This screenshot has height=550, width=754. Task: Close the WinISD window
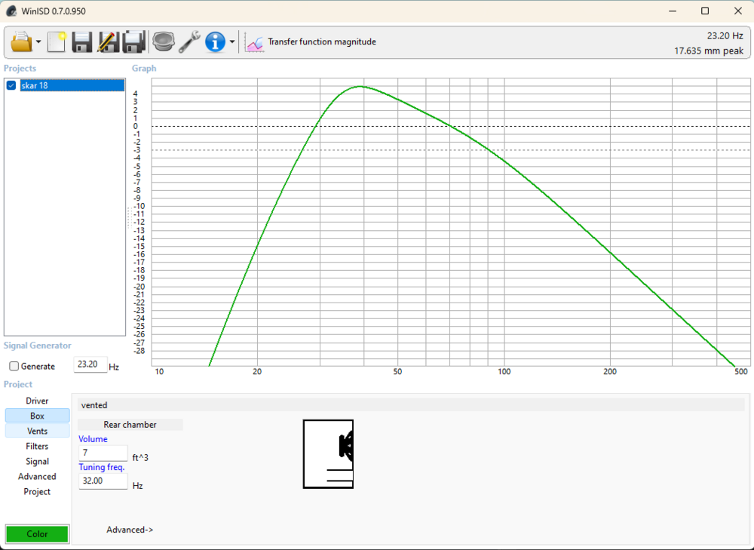coord(738,11)
